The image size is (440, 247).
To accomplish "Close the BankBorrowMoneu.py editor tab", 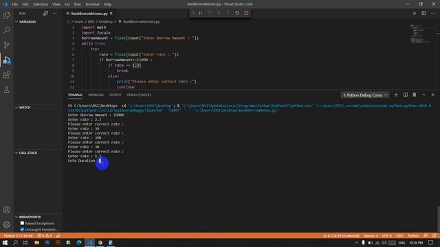I will pos(111,14).
